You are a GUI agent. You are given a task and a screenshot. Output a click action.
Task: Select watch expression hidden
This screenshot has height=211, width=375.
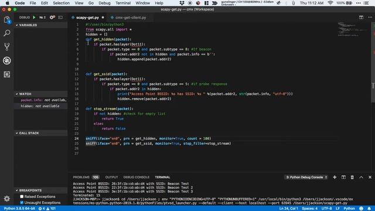(40, 106)
